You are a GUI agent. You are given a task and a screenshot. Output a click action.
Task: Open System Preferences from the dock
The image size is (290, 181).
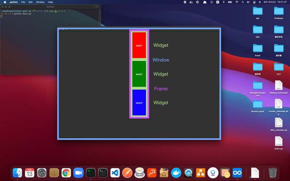coord(42,173)
